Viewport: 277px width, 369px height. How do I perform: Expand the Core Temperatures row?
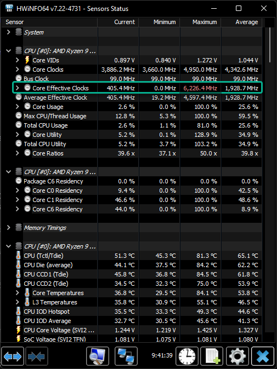pos(17,293)
